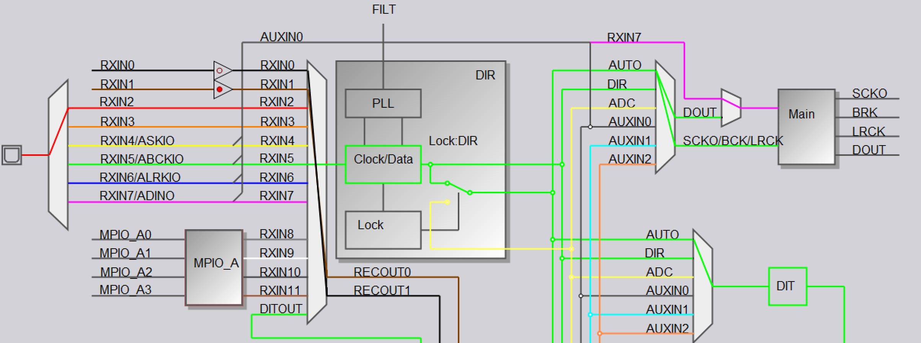
Task: Open the optical input selector multiplexer
Action: tap(58, 155)
